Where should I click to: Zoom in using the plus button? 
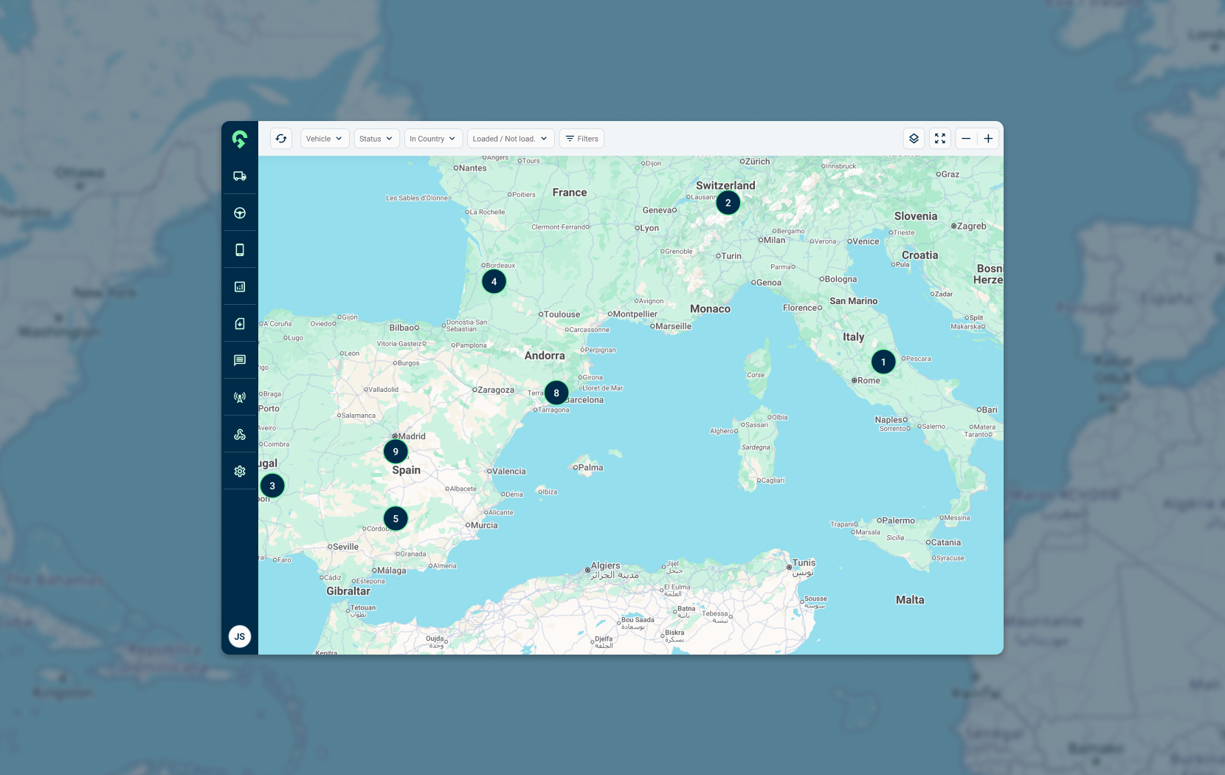988,138
